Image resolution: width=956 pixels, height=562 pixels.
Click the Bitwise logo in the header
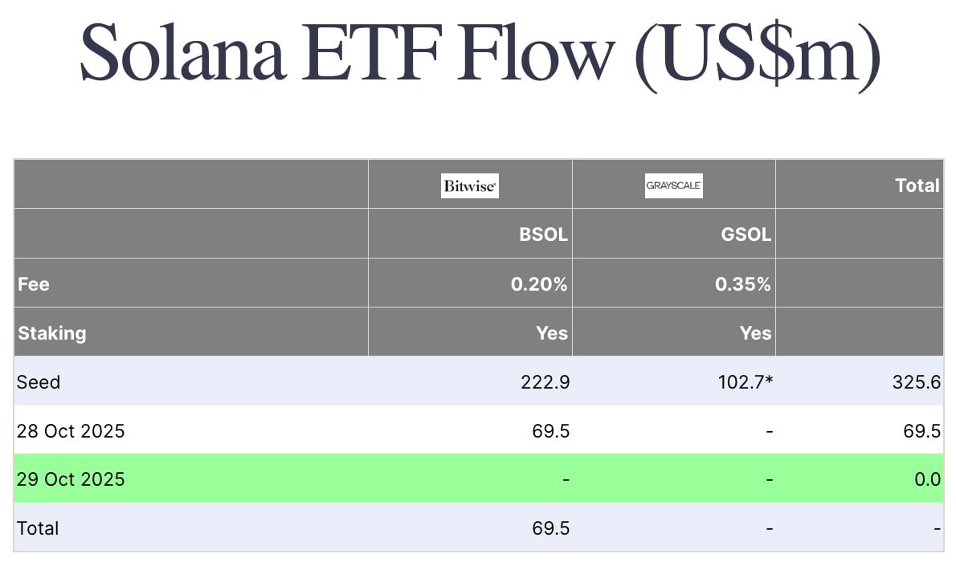pyautogui.click(x=470, y=187)
